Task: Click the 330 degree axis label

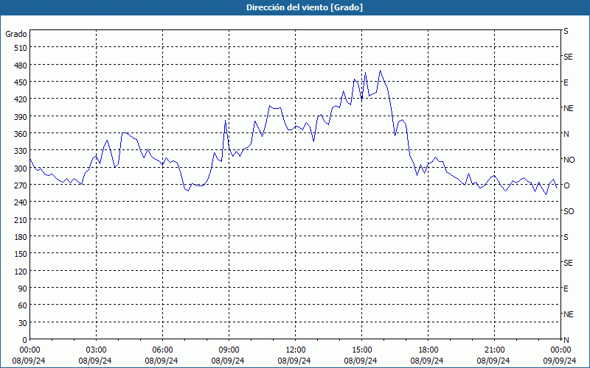Action: [21, 151]
